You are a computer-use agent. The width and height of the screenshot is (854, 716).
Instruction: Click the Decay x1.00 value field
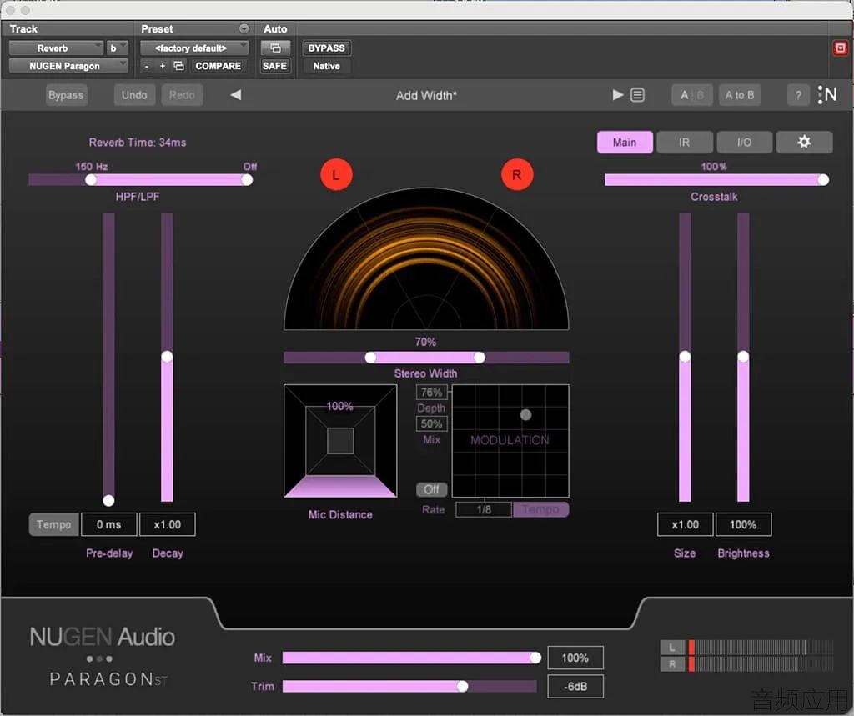(x=167, y=524)
